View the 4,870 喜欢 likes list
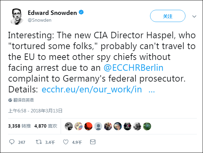The width and height of the screenshot is (203, 153). point(46,126)
